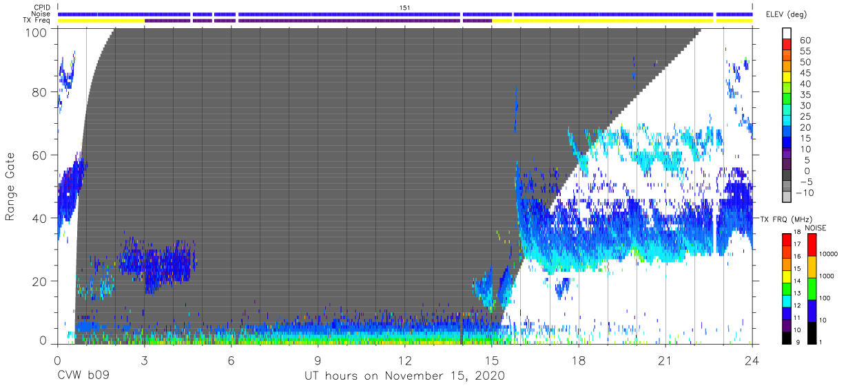Screen dimensions: 846x390
Task: Click the 'CVW b09' radar beam label
Action: pyautogui.click(x=83, y=376)
